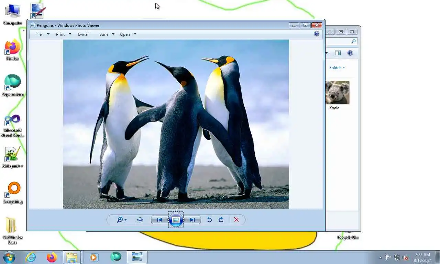This screenshot has height=264, width=440.
Task: Maximize the Photo Viewer window
Action: coord(305,25)
